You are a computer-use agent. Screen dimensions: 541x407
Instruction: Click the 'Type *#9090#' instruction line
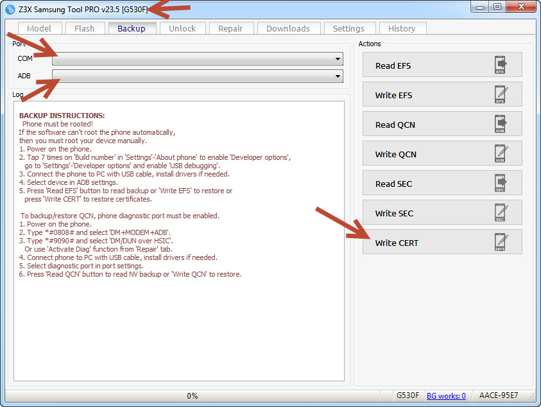tap(96, 241)
